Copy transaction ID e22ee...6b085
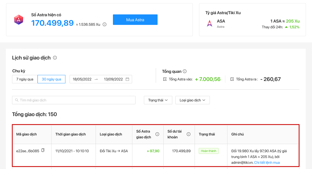 [x=43, y=150]
